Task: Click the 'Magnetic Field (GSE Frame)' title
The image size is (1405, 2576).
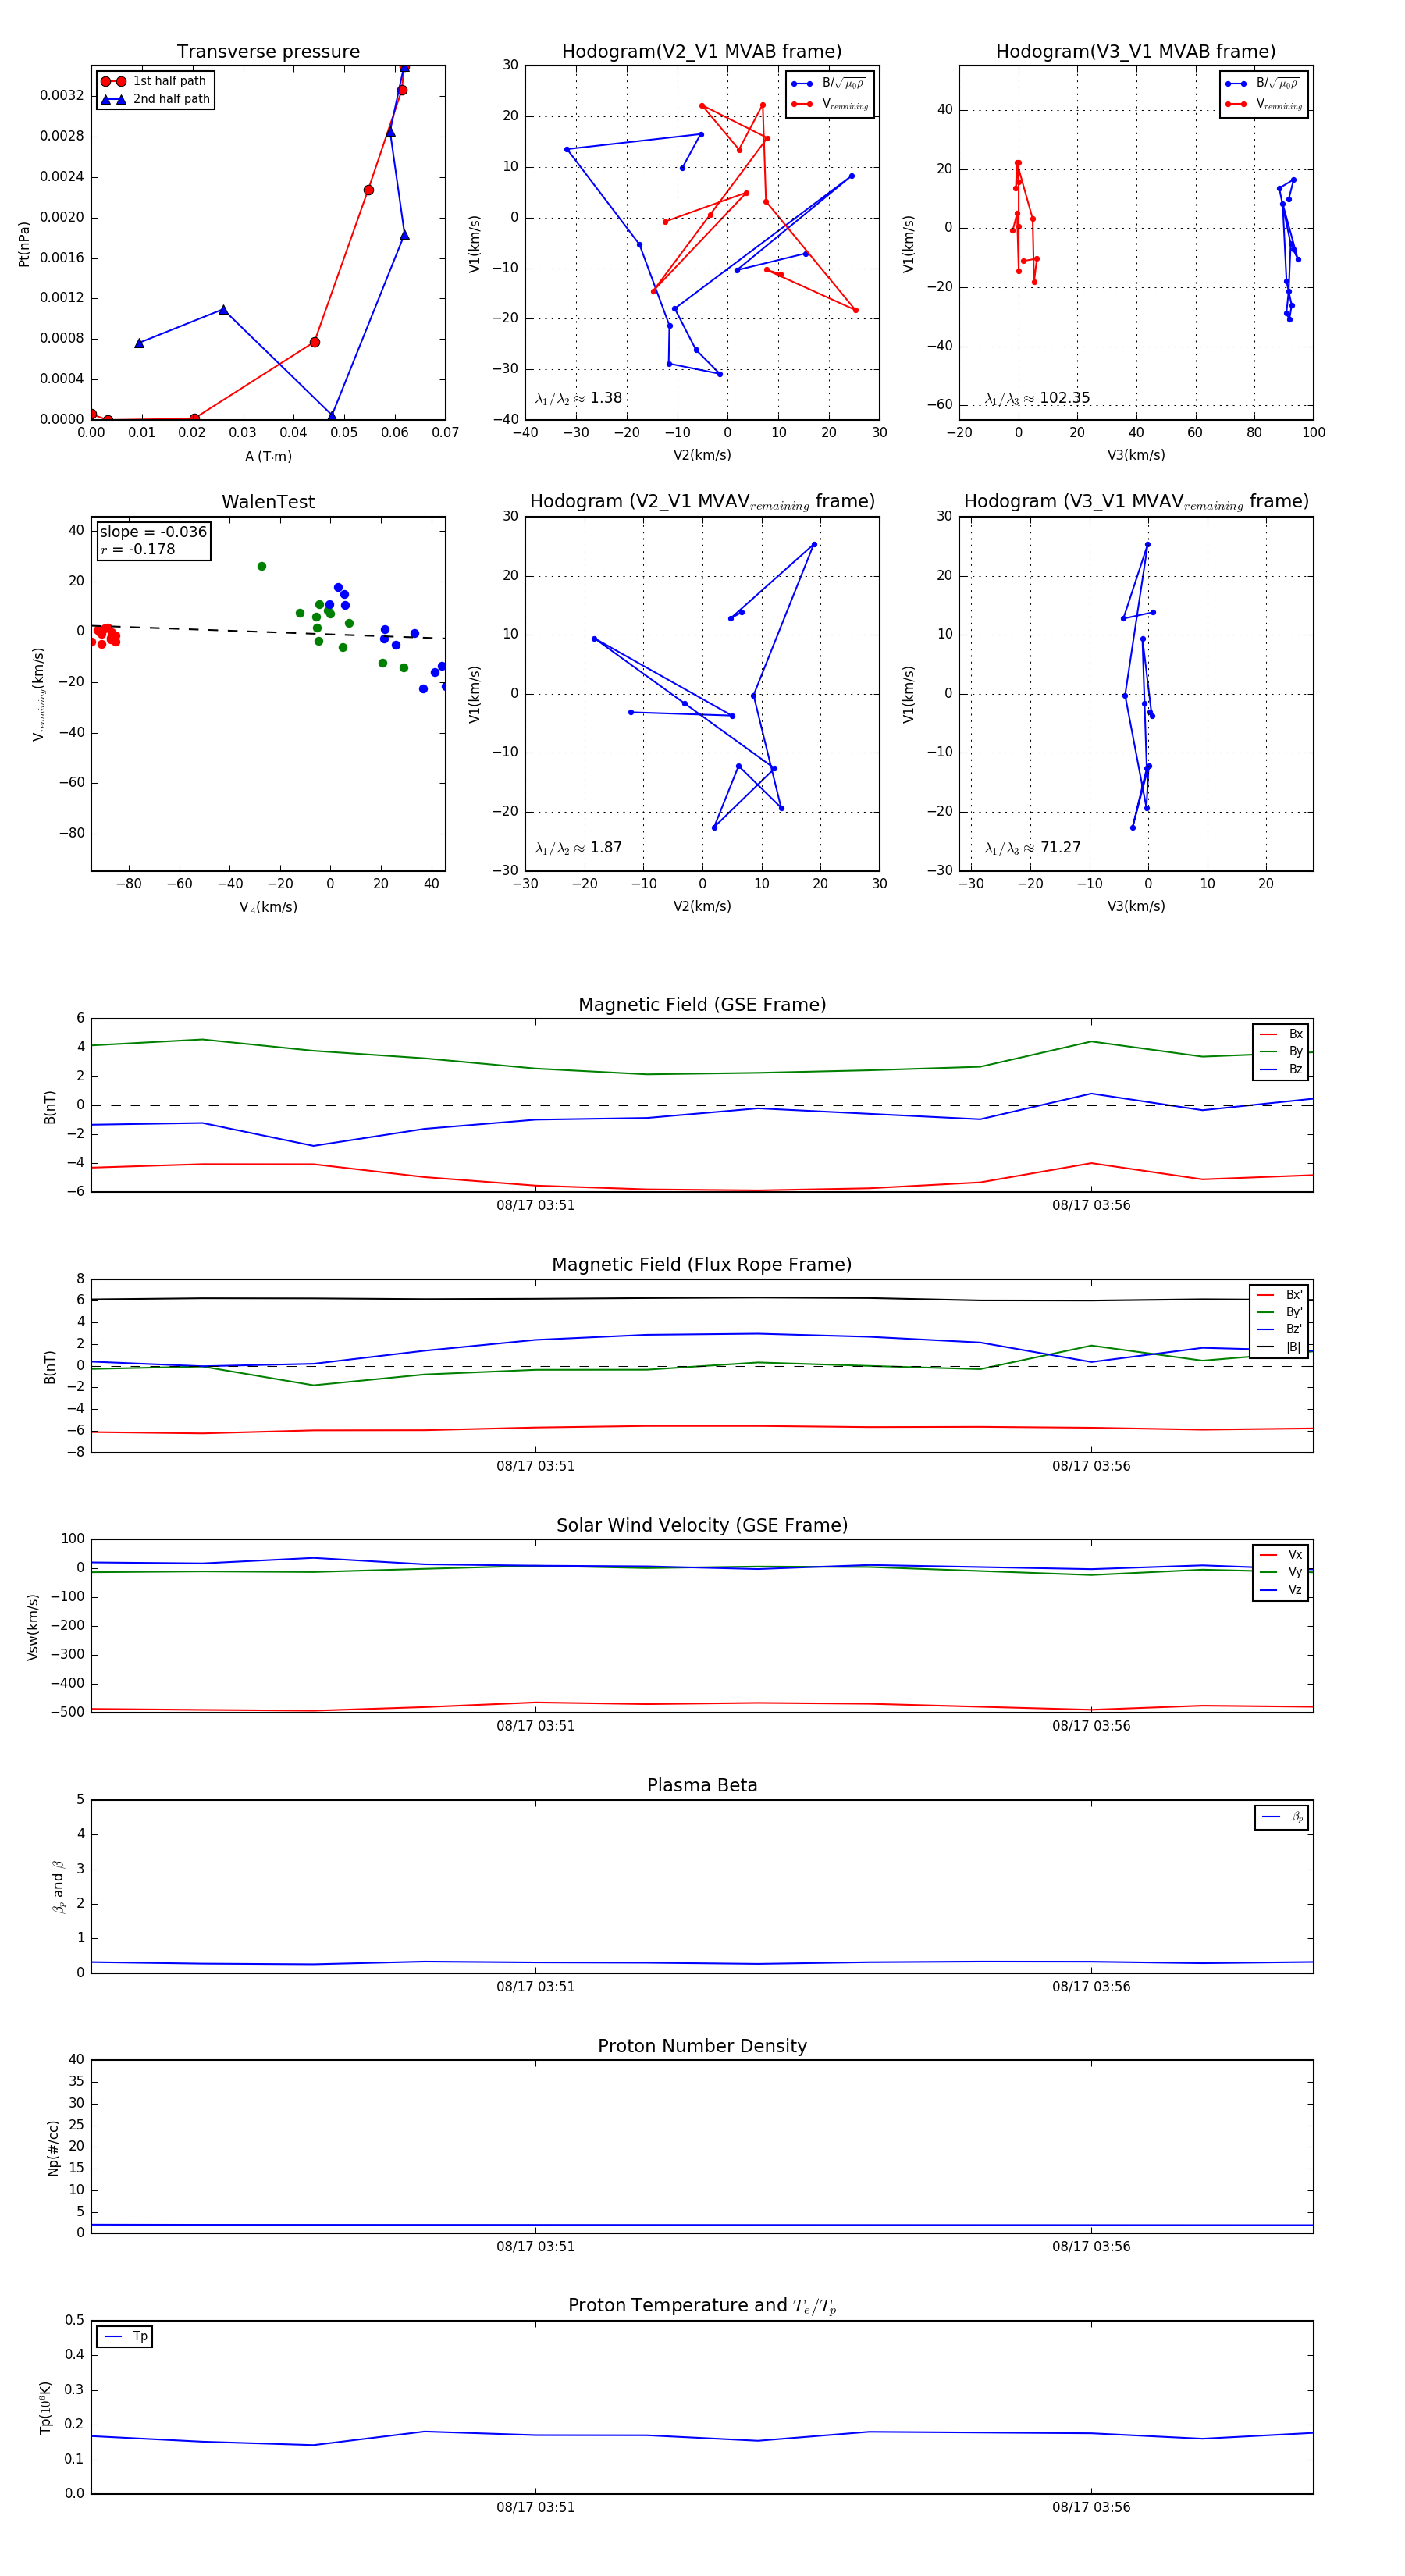Action: (x=702, y=1005)
